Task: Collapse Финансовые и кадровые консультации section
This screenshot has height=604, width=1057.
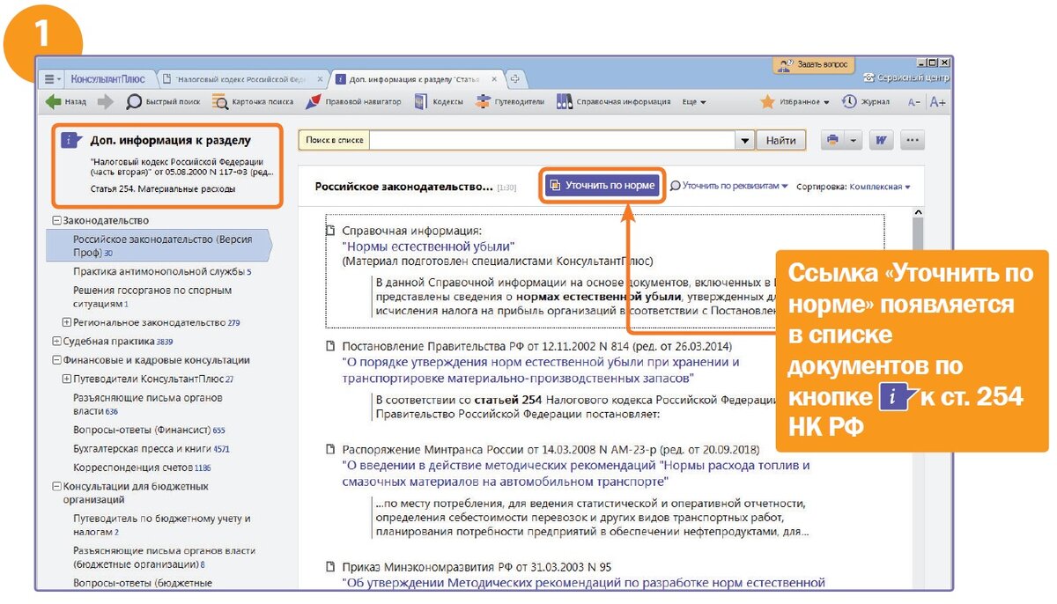Action: pos(56,360)
